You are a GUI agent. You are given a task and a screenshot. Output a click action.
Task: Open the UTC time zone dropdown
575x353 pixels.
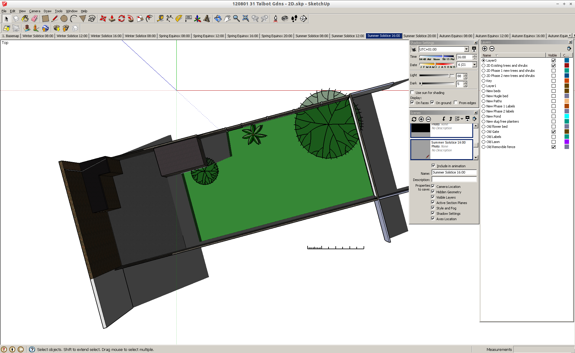(466, 49)
